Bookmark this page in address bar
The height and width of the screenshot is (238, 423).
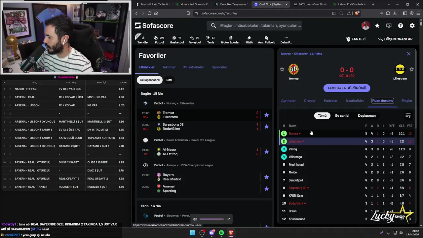188,13
